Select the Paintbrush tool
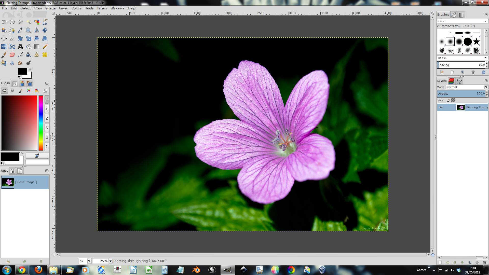489x275 pixels. click(x=4, y=55)
